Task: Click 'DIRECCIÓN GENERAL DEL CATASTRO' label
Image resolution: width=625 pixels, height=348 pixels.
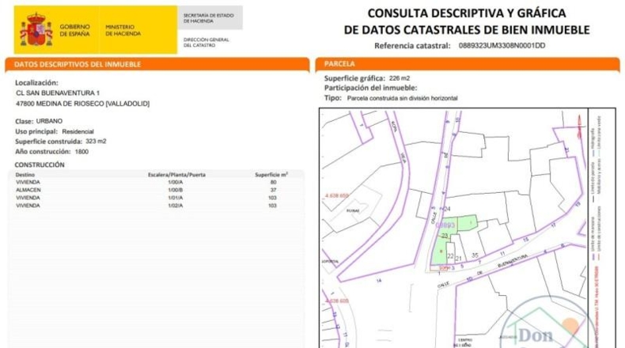Action: [x=206, y=42]
